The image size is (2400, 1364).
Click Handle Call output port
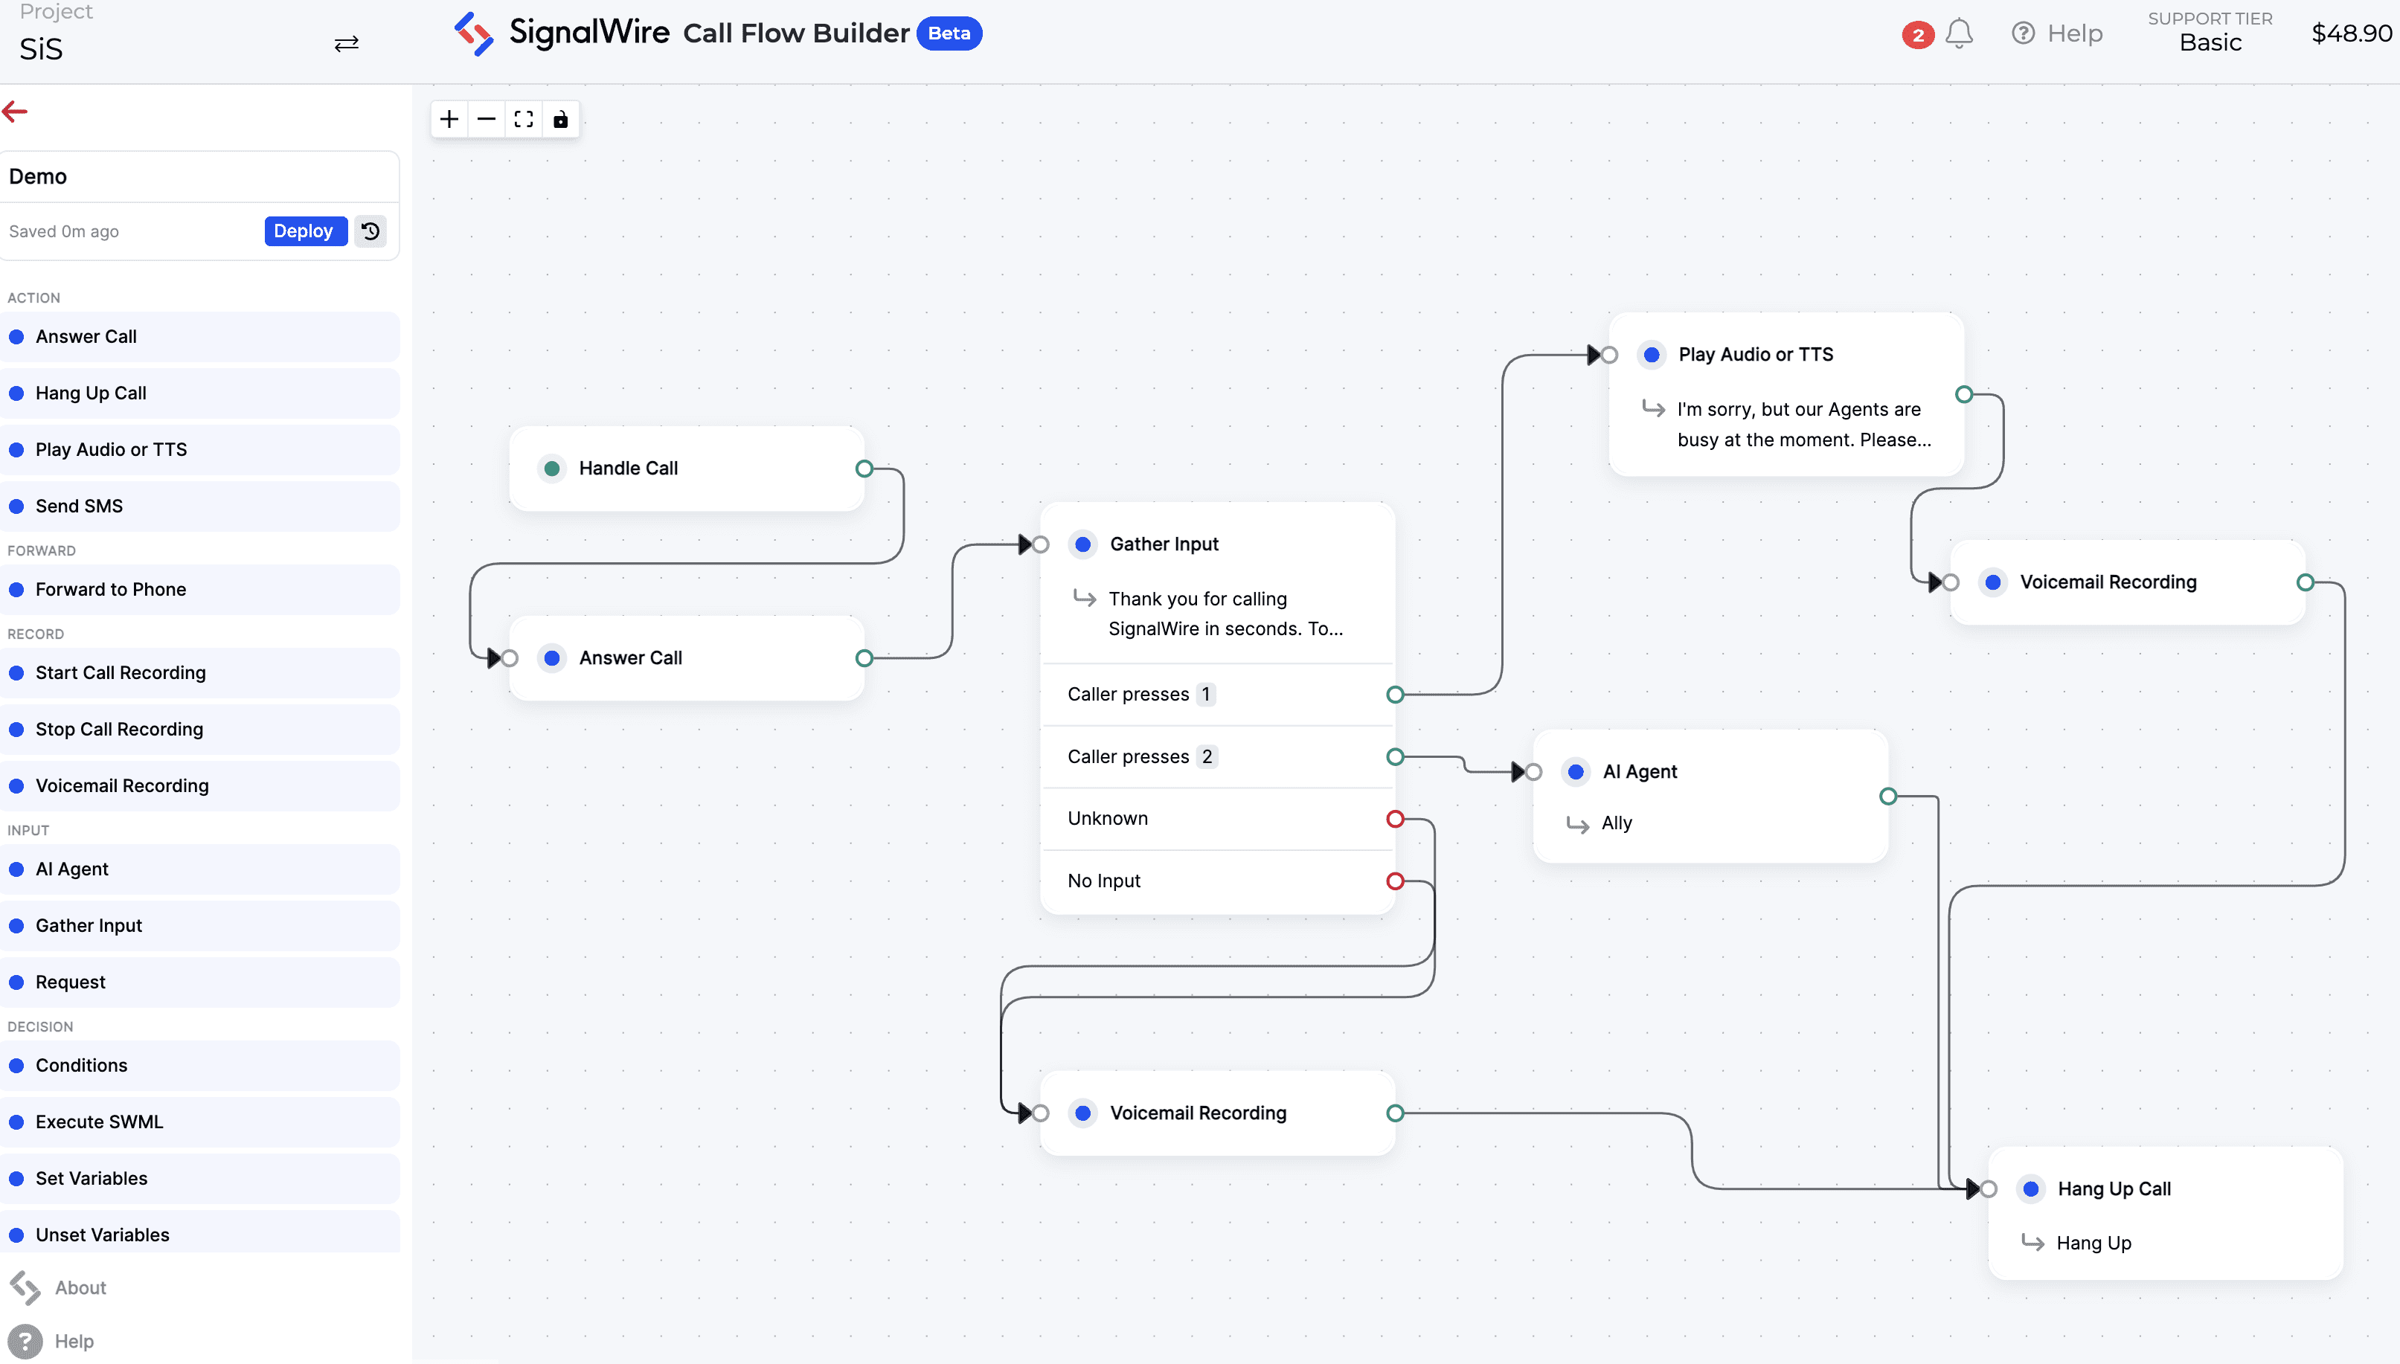864,469
